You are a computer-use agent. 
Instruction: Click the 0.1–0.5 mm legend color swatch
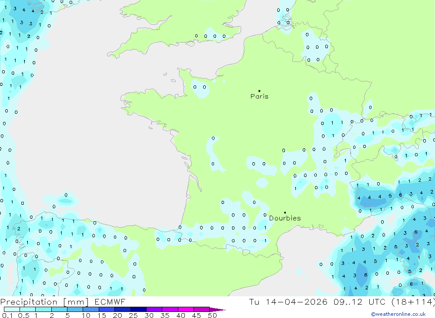coord(12,309)
